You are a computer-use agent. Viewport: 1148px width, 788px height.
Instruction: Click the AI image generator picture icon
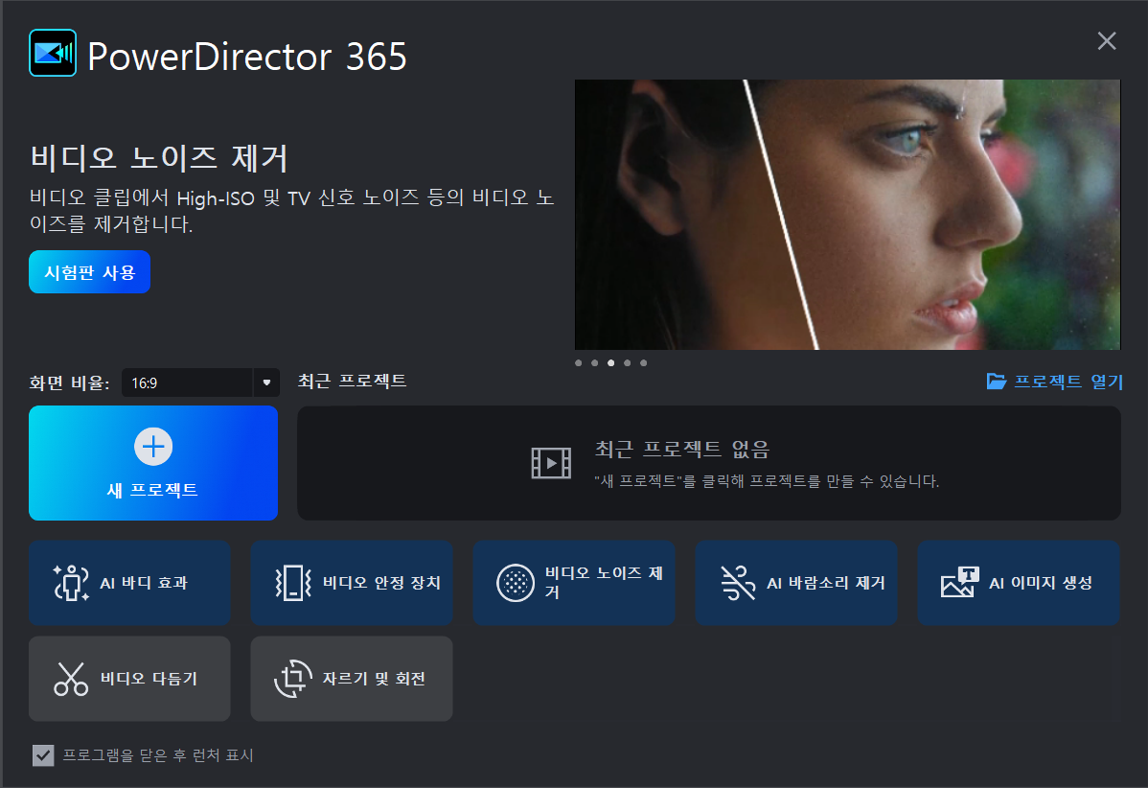(960, 583)
